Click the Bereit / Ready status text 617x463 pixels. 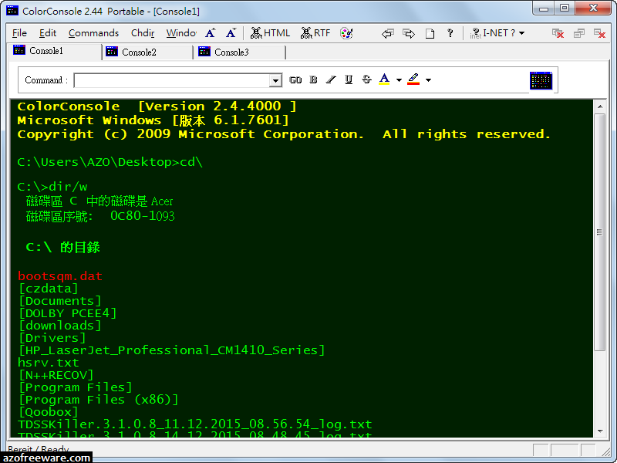click(38, 449)
